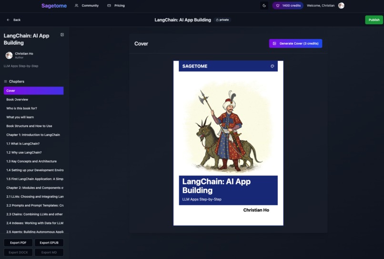This screenshot has width=384, height=259.
Task: Publish the book
Action: (374, 20)
